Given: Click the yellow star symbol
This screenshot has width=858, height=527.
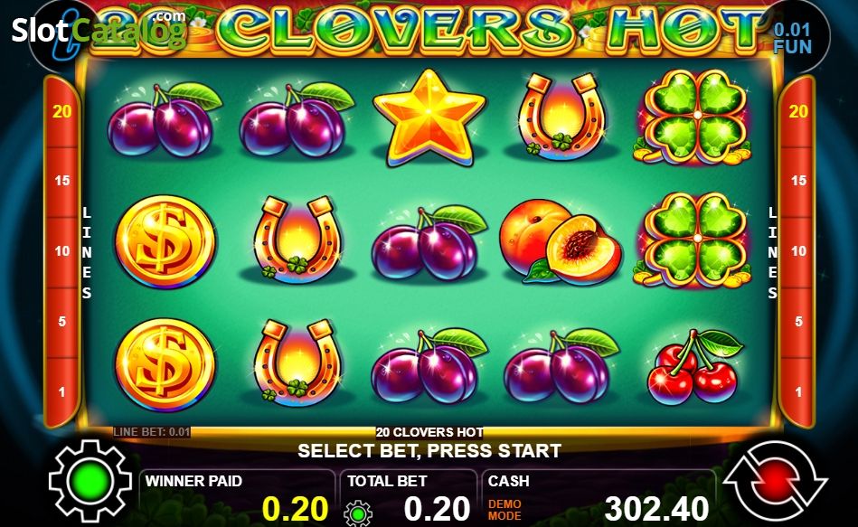Looking at the screenshot, I should 429,118.
